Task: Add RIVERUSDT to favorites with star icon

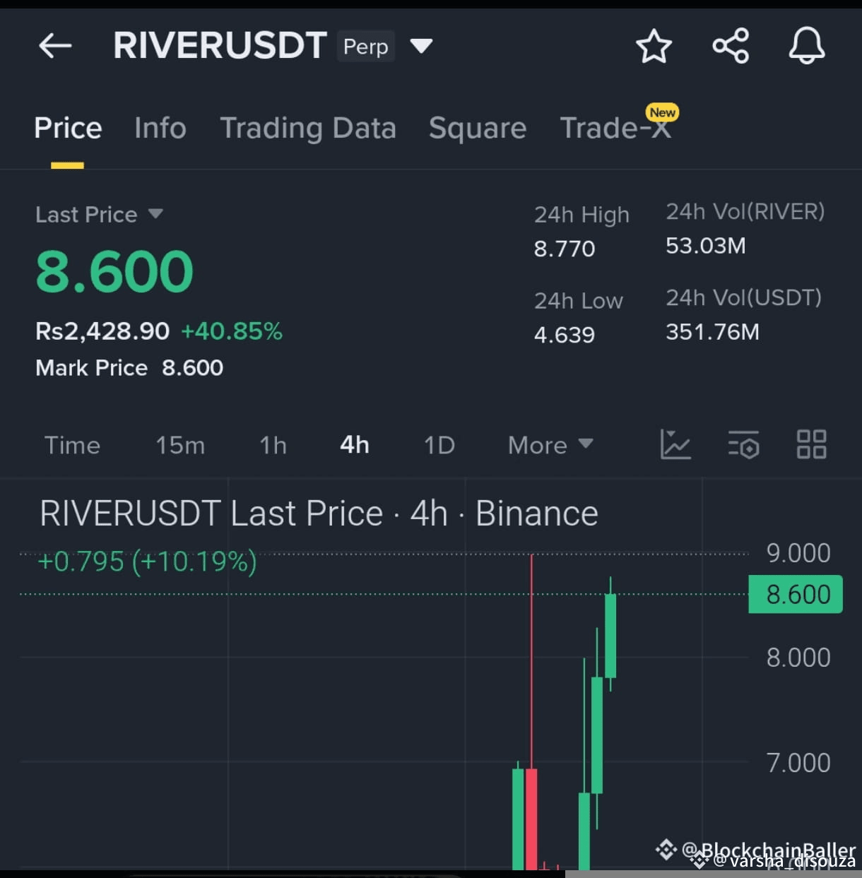Action: [x=654, y=47]
